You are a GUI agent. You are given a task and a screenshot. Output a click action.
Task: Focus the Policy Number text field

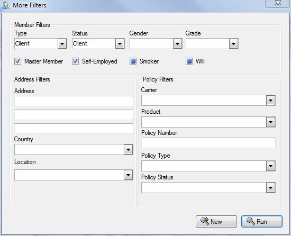[x=208, y=143]
